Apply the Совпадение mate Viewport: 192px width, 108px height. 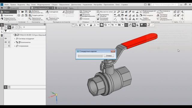point(52,12)
